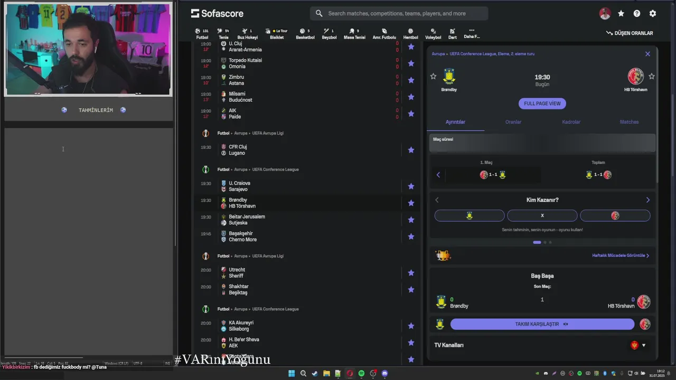
Task: Open Haftalık Mücadele Görüntüle link
Action: [x=621, y=255]
